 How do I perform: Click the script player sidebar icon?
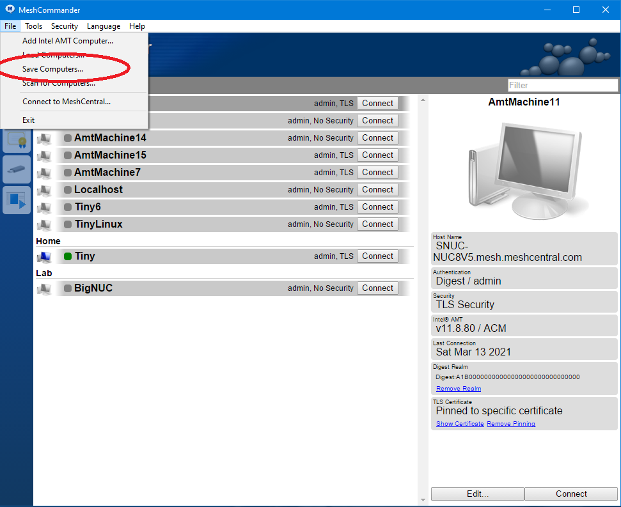17,200
